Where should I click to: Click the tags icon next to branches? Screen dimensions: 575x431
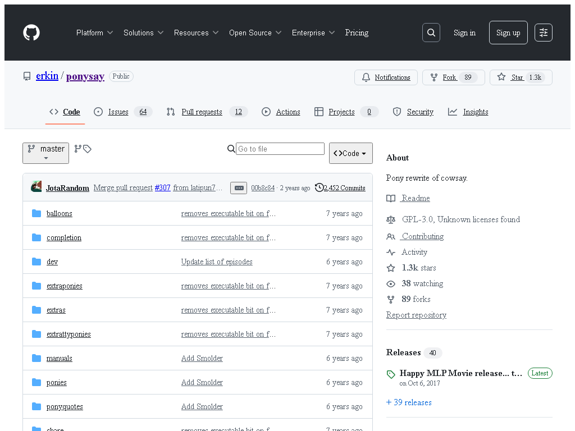point(87,149)
